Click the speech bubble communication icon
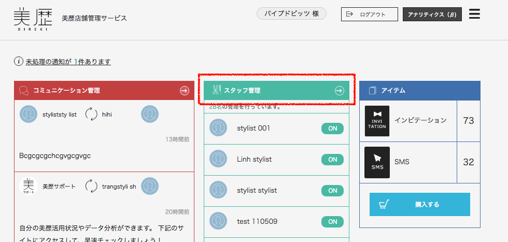Screen dimensions: 508x242 click(24, 91)
